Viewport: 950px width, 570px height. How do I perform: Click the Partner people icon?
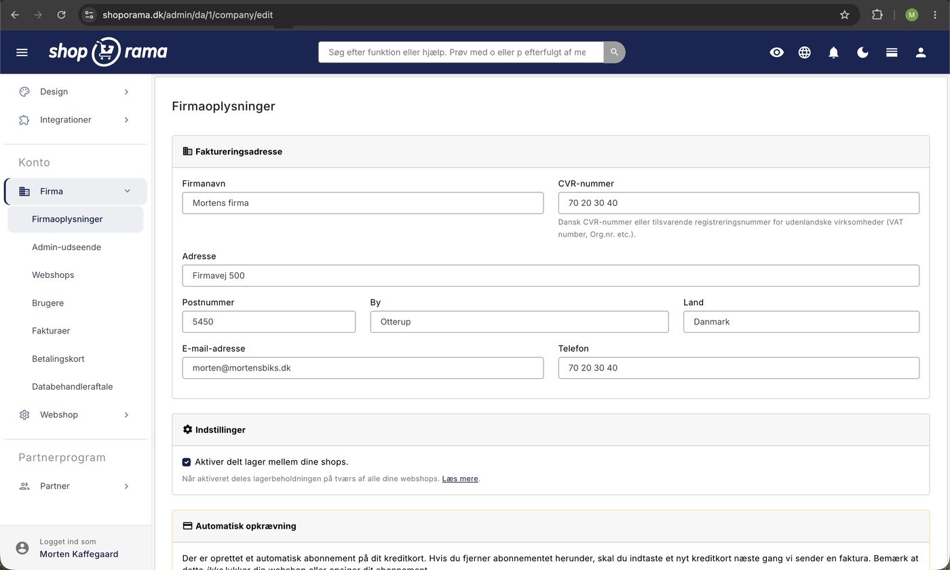coord(24,486)
